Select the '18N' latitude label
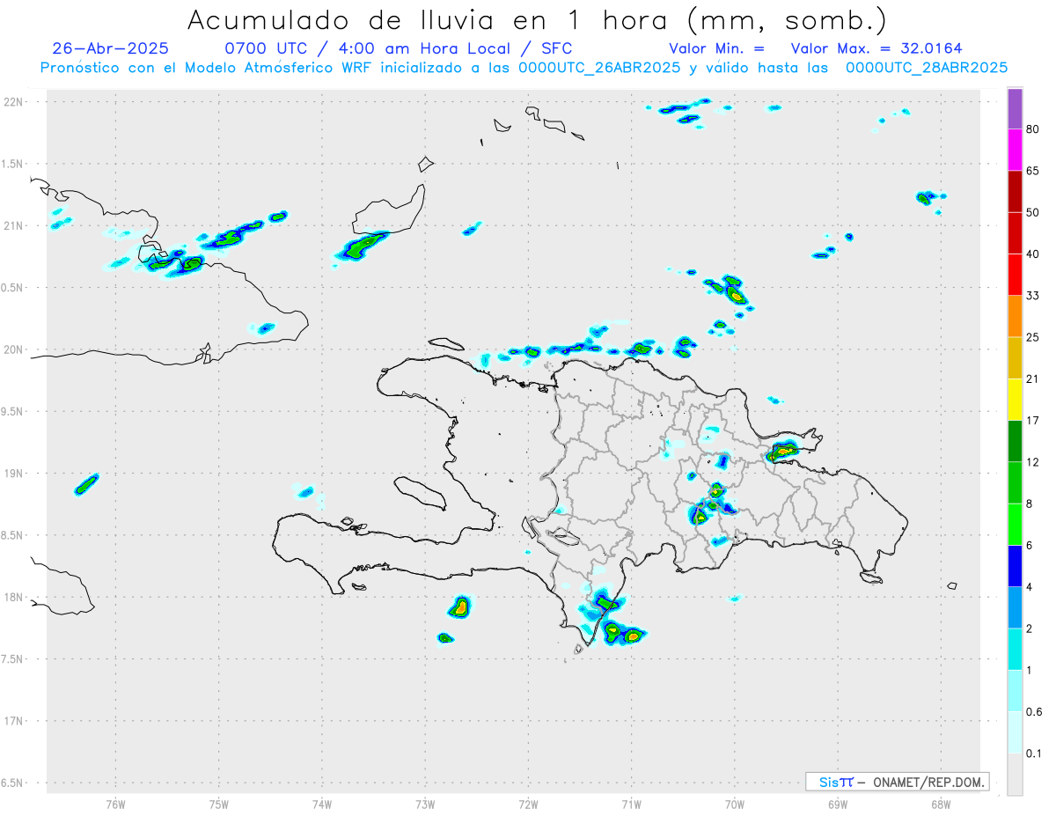The height and width of the screenshot is (816, 1056). click(x=13, y=598)
